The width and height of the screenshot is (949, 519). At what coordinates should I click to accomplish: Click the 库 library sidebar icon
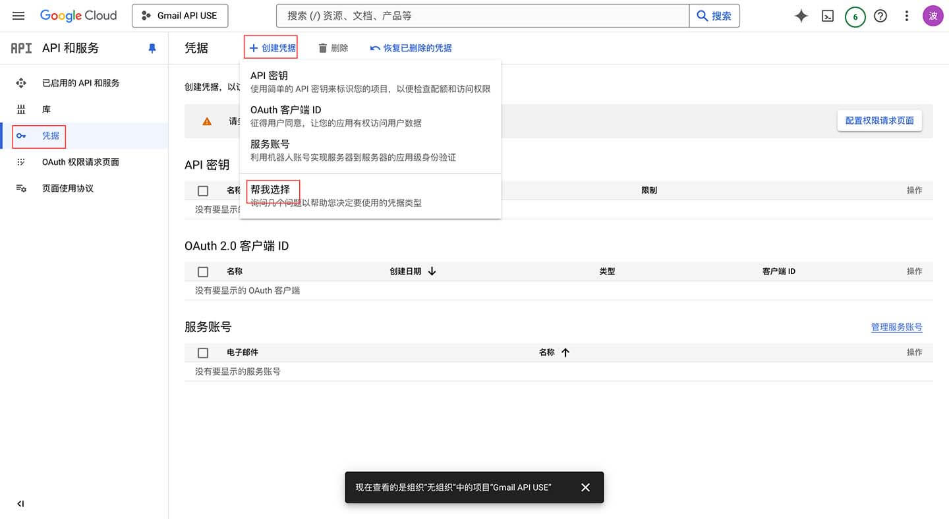(x=21, y=109)
